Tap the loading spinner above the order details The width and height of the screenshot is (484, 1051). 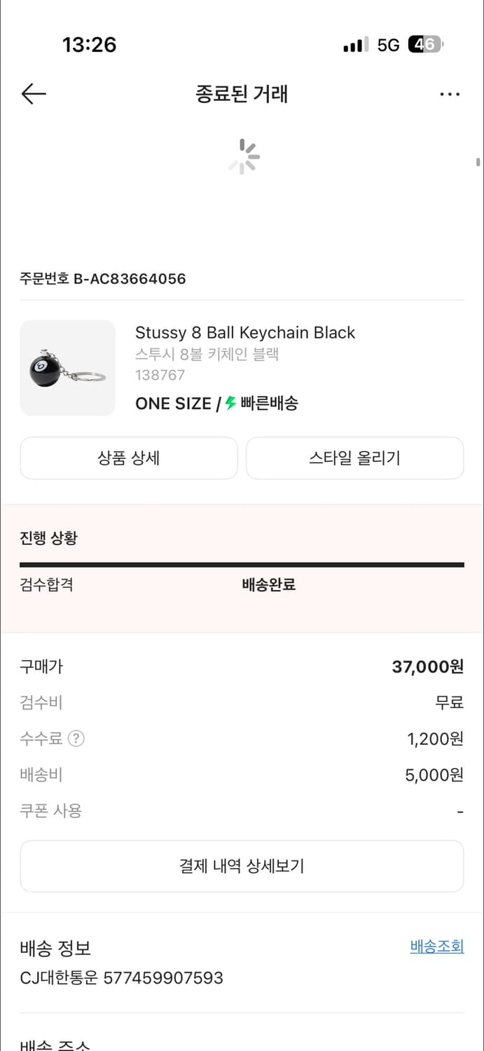[x=242, y=156]
